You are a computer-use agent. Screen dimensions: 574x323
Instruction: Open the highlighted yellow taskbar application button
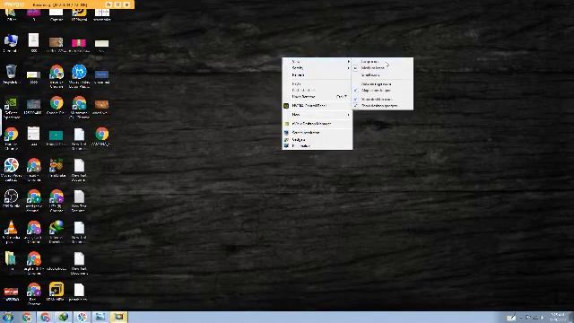pos(118,317)
